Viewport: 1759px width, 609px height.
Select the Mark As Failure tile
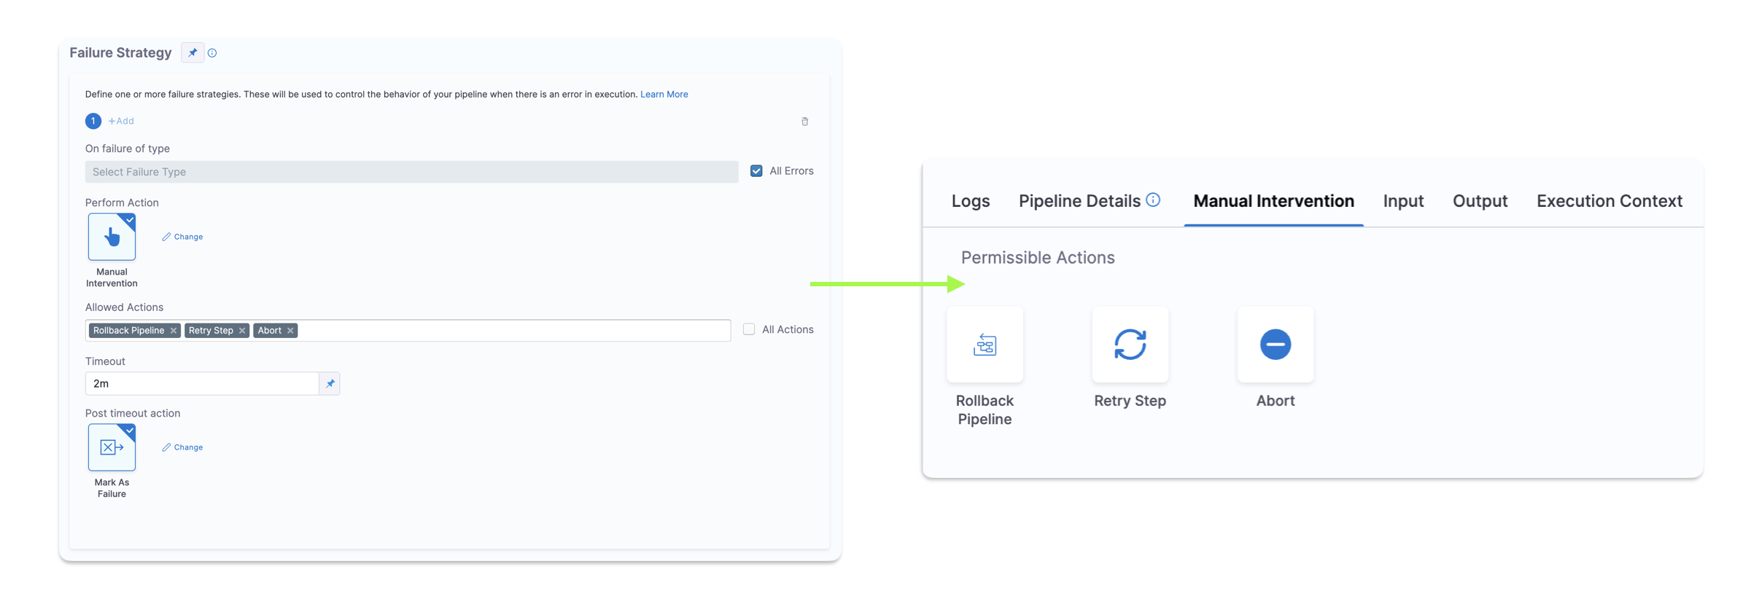[x=112, y=447]
